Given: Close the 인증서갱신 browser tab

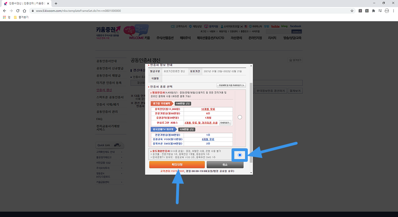Looking at the screenshot, I should click(48, 3).
